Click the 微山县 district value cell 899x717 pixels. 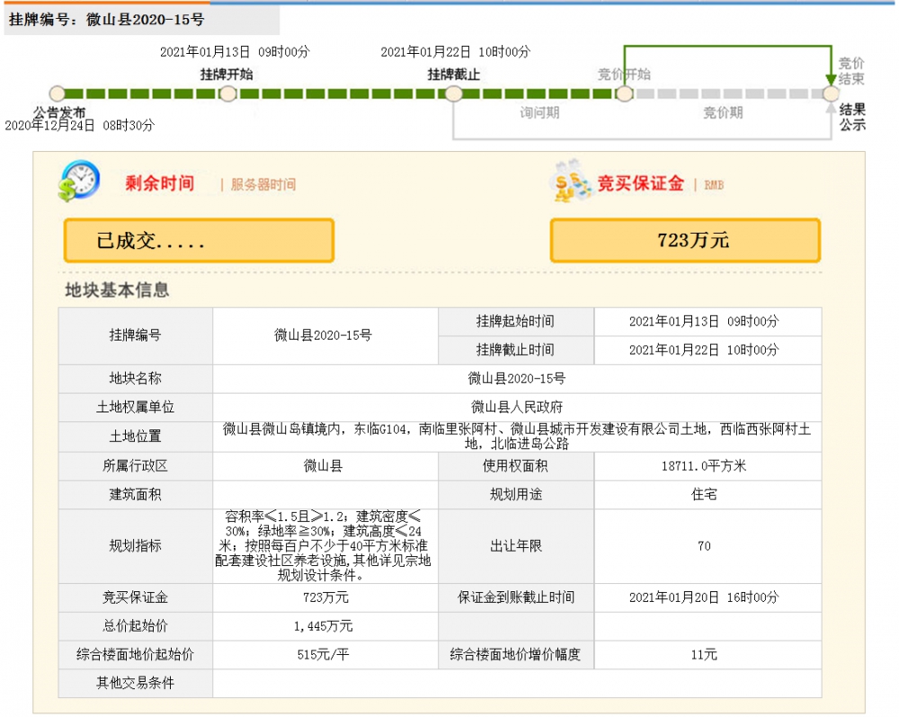coord(325,466)
